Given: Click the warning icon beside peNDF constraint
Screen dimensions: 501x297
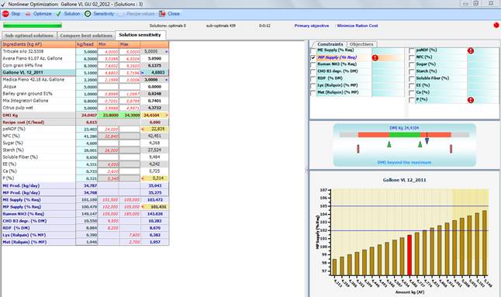Looking at the screenshot, I should click(471, 50).
